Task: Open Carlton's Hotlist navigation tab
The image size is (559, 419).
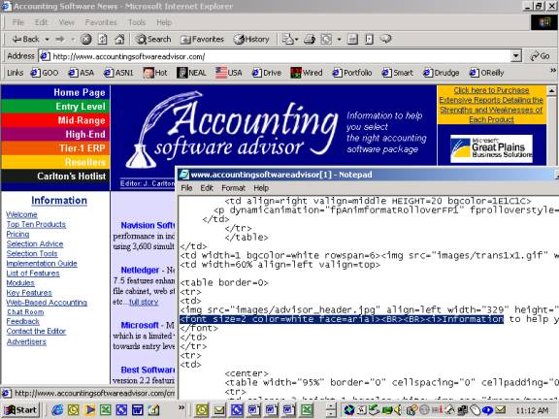Action: click(55, 177)
